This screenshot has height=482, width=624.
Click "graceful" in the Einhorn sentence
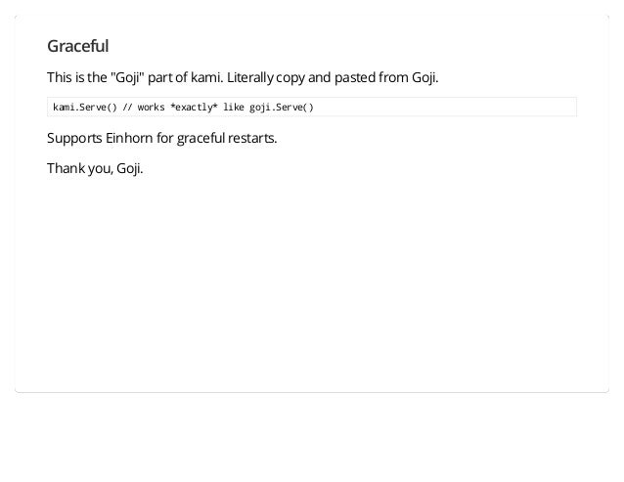point(201,139)
